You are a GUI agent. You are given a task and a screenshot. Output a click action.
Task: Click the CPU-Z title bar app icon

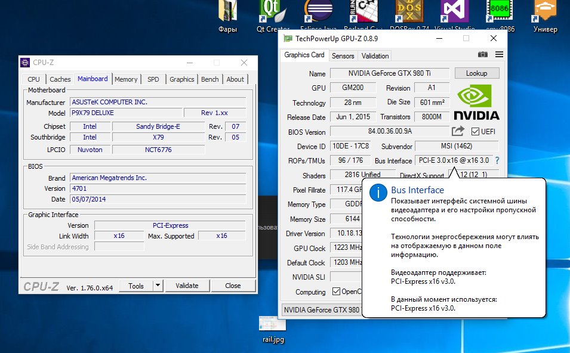point(25,63)
